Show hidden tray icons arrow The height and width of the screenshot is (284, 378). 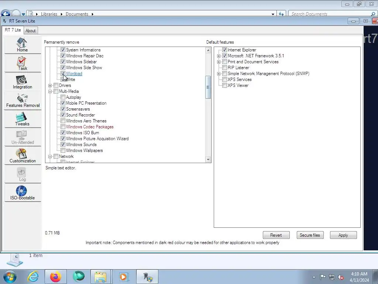pyautogui.click(x=314, y=277)
